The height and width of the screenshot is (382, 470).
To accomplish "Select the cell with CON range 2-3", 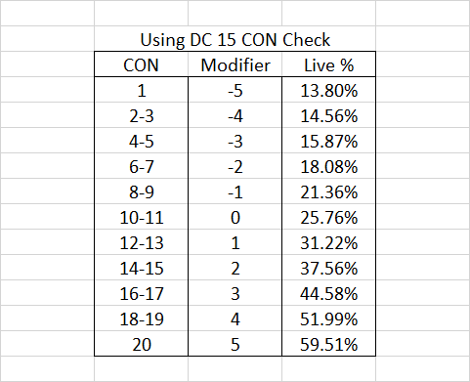I will pyautogui.click(x=141, y=115).
